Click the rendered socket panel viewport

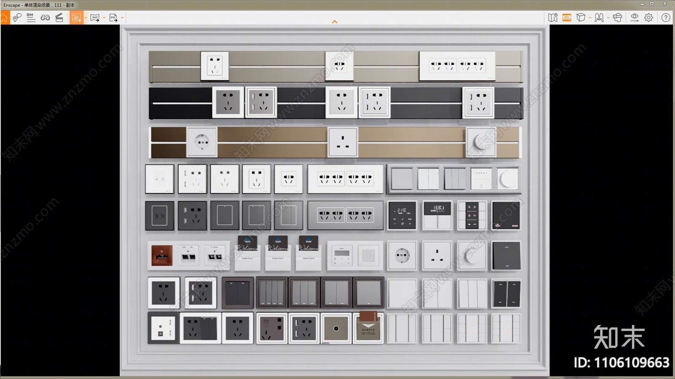point(335,201)
